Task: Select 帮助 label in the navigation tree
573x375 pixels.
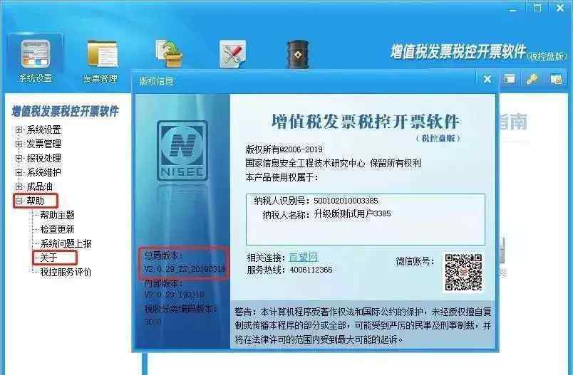Action: pyautogui.click(x=36, y=201)
